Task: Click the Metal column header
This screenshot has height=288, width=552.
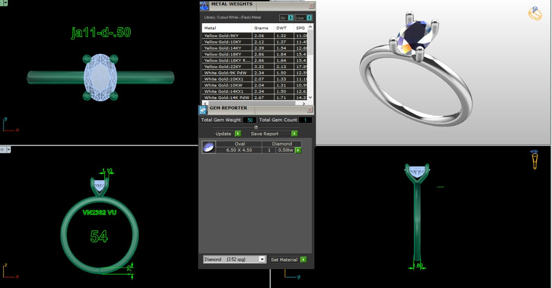Action: click(x=227, y=28)
